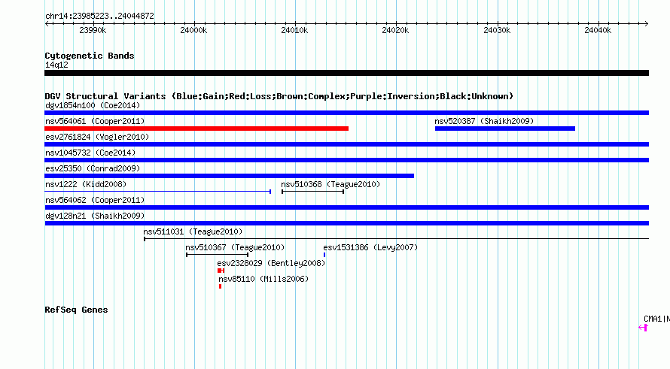
Task: Click the CMA1 gene label
Action: 656,319
